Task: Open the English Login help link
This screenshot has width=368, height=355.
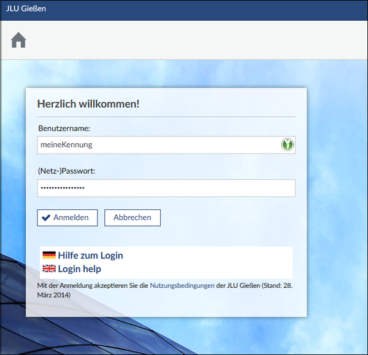Action: click(79, 269)
